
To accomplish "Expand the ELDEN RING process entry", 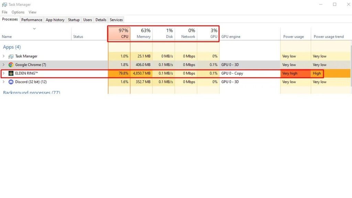I will (3, 73).
